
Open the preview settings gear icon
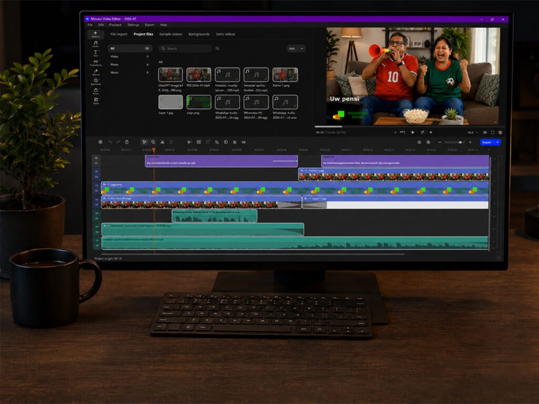tap(500, 132)
